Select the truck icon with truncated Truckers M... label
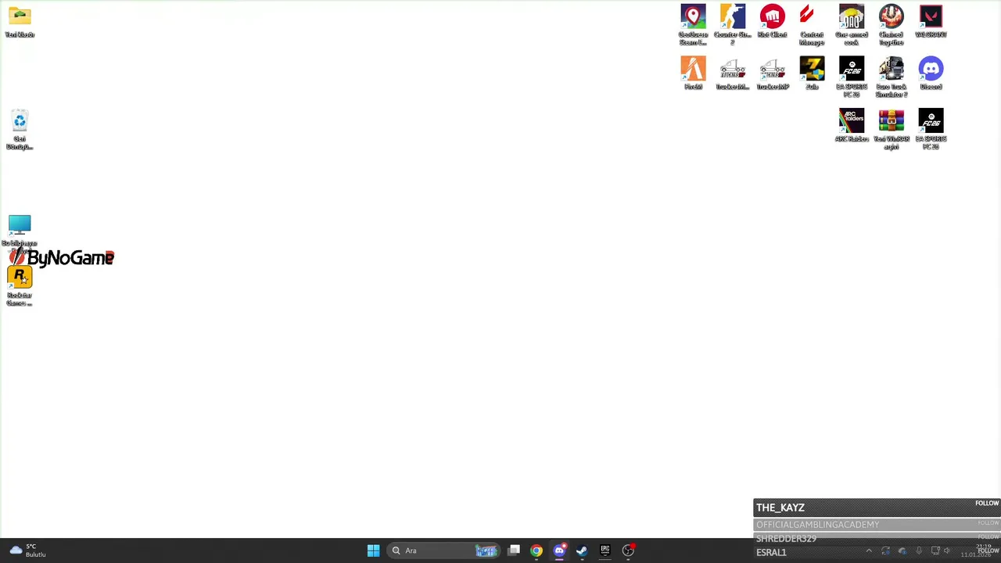The image size is (1001, 563). (733, 74)
